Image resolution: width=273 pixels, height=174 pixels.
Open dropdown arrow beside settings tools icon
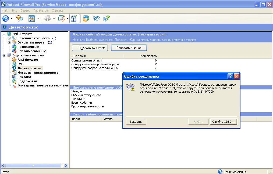pos(39,19)
